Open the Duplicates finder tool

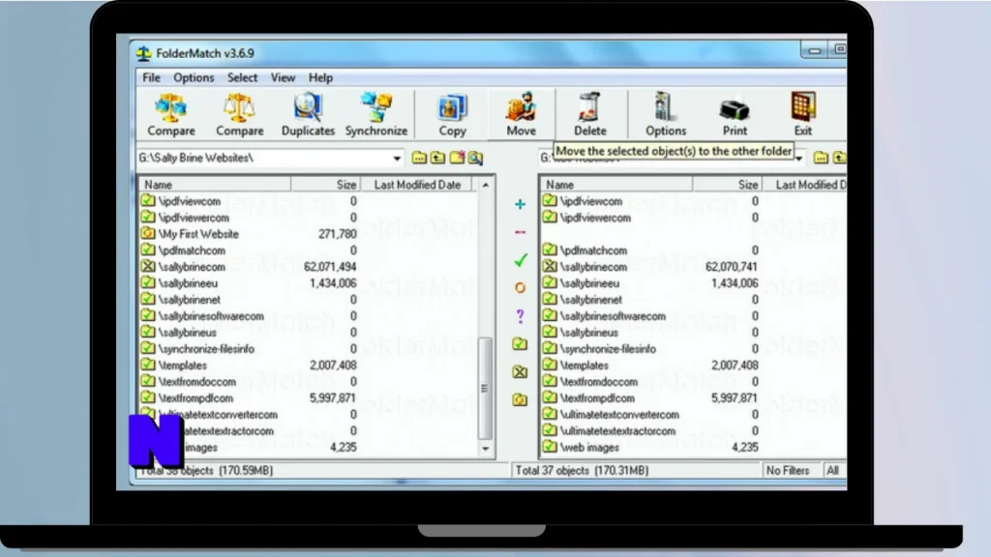(308, 114)
